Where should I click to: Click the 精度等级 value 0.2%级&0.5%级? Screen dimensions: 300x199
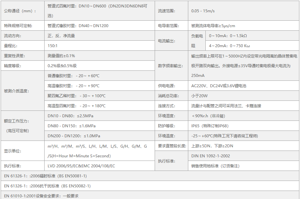[62, 66]
